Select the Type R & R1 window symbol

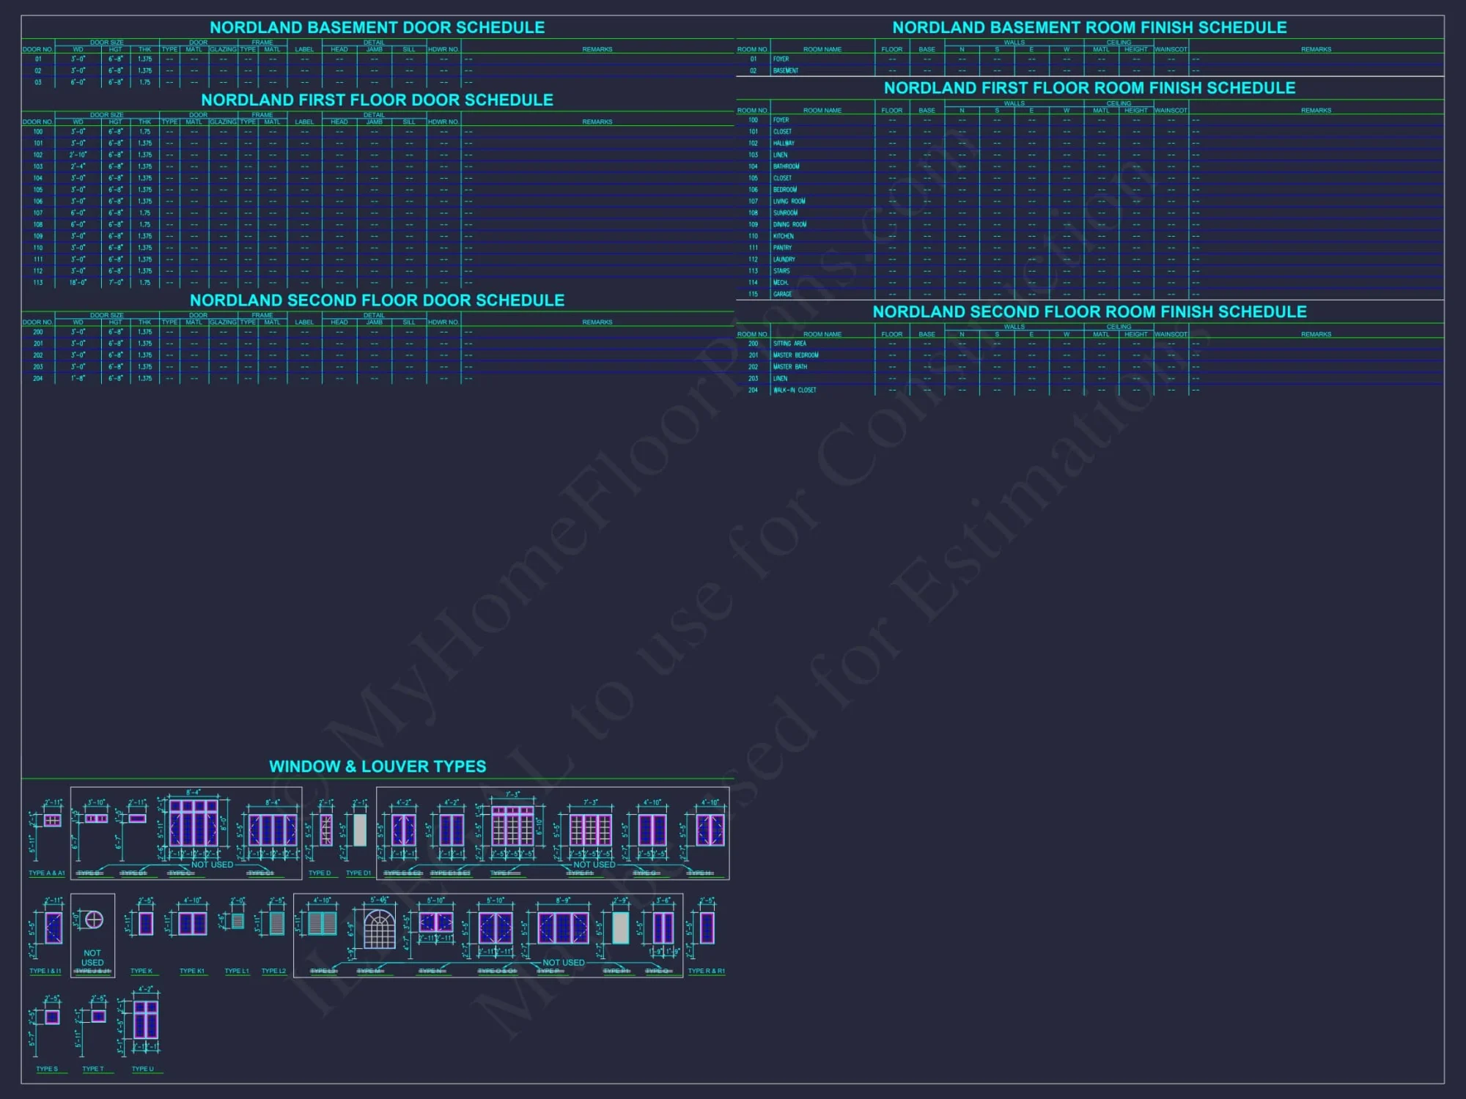coord(707,928)
